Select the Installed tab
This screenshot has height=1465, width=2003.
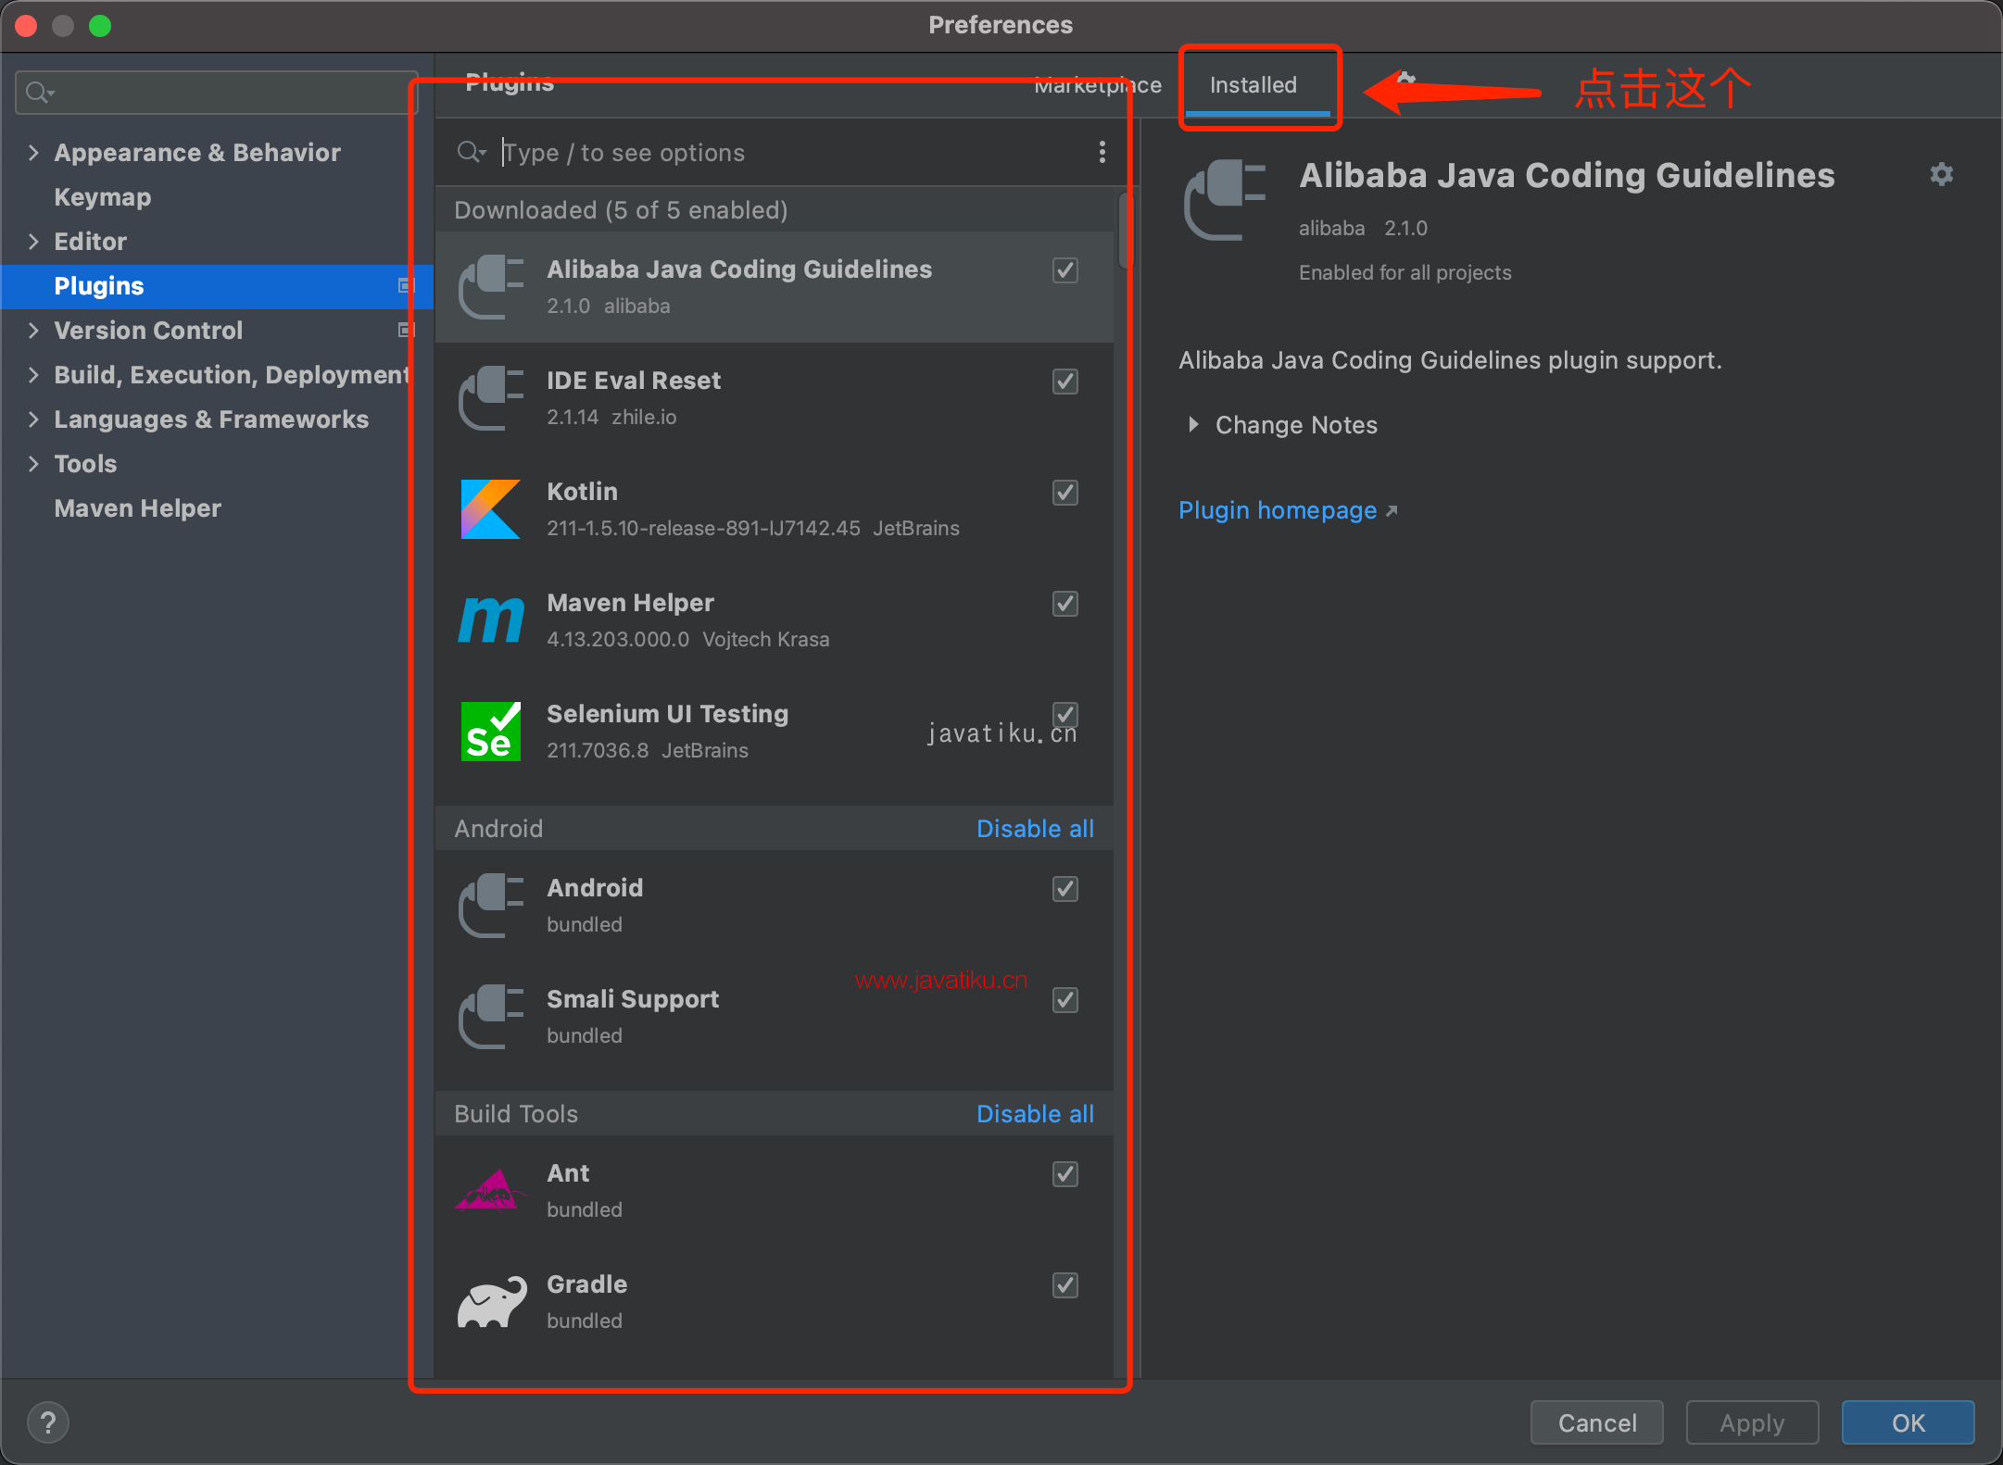(1253, 84)
